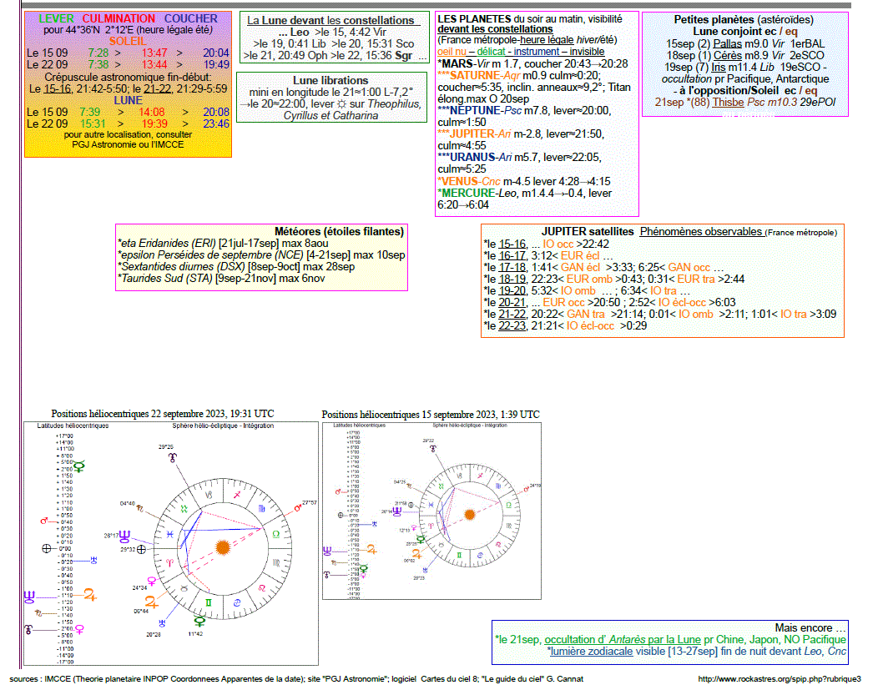Click the COUCHER heading
Viewport: 883px width, 690px height.
(191, 18)
